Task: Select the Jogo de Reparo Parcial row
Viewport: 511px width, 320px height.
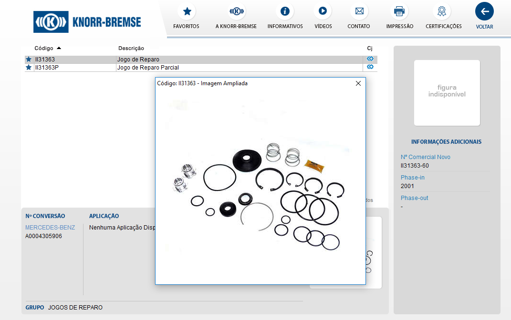Action: (x=148, y=68)
